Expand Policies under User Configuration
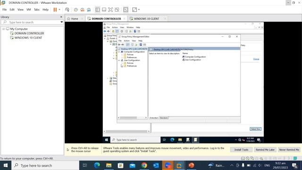Image resolution: width=302 pixels, height=170 pixels. coord(122,63)
